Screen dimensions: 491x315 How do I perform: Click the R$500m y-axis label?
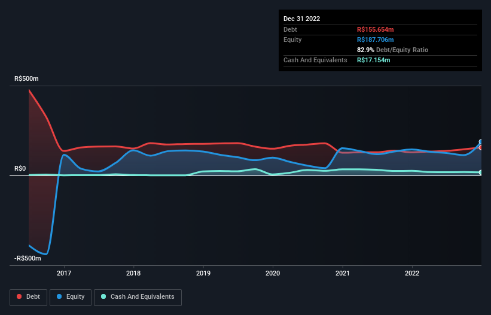[x=26, y=78]
